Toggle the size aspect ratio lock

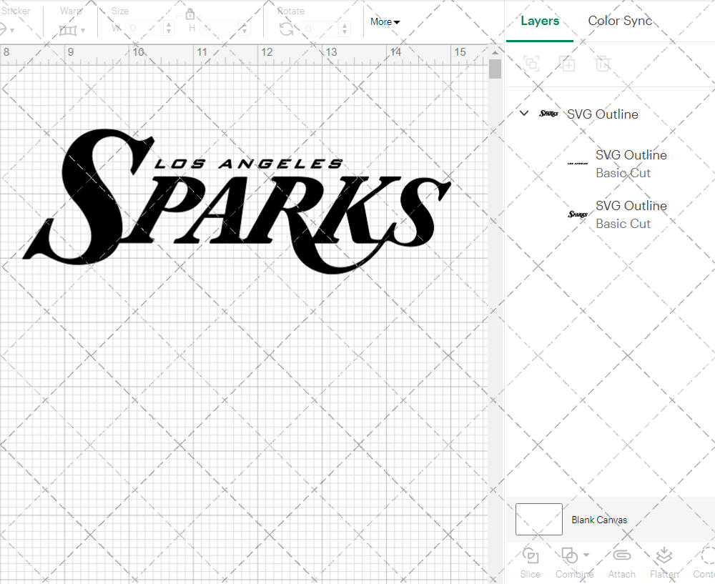pyautogui.click(x=190, y=14)
